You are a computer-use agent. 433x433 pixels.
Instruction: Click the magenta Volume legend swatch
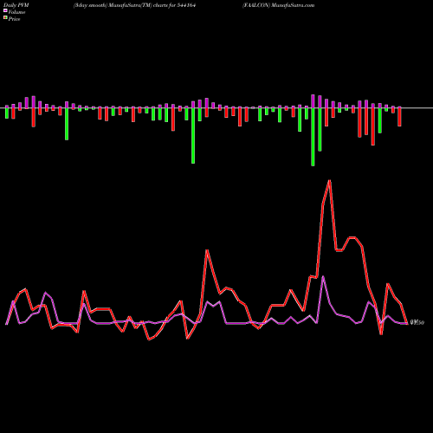(5, 10)
